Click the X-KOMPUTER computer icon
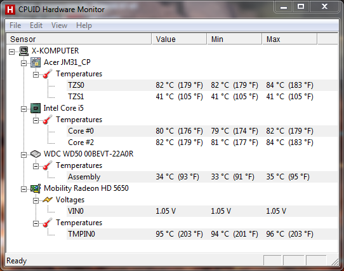 click(x=23, y=51)
